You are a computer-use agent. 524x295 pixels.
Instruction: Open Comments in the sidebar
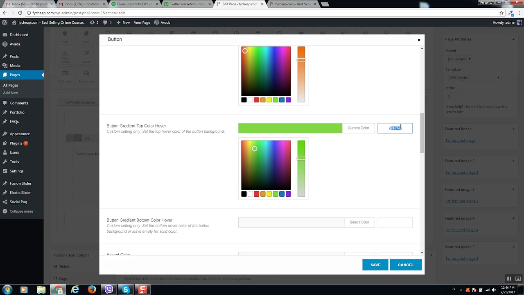point(19,103)
